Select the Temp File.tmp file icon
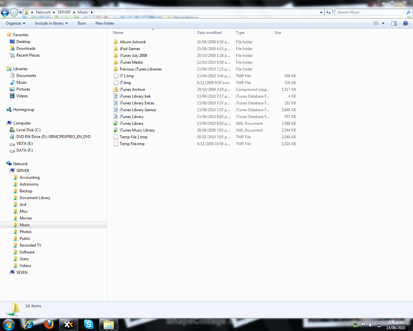This screenshot has height=331, width=413. tap(116, 144)
